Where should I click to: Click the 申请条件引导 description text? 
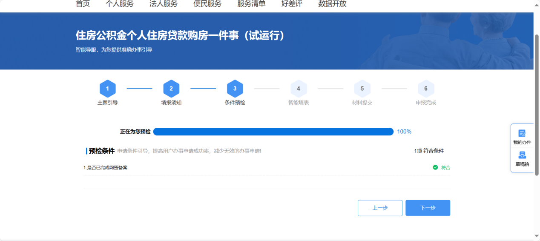click(x=189, y=151)
